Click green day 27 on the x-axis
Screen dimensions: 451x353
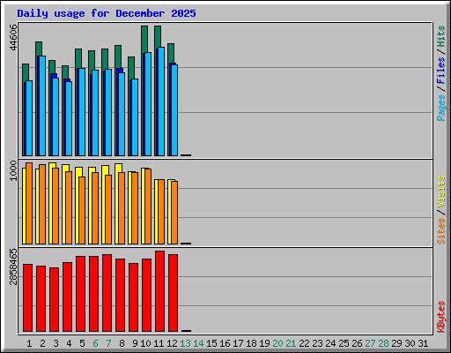click(370, 343)
